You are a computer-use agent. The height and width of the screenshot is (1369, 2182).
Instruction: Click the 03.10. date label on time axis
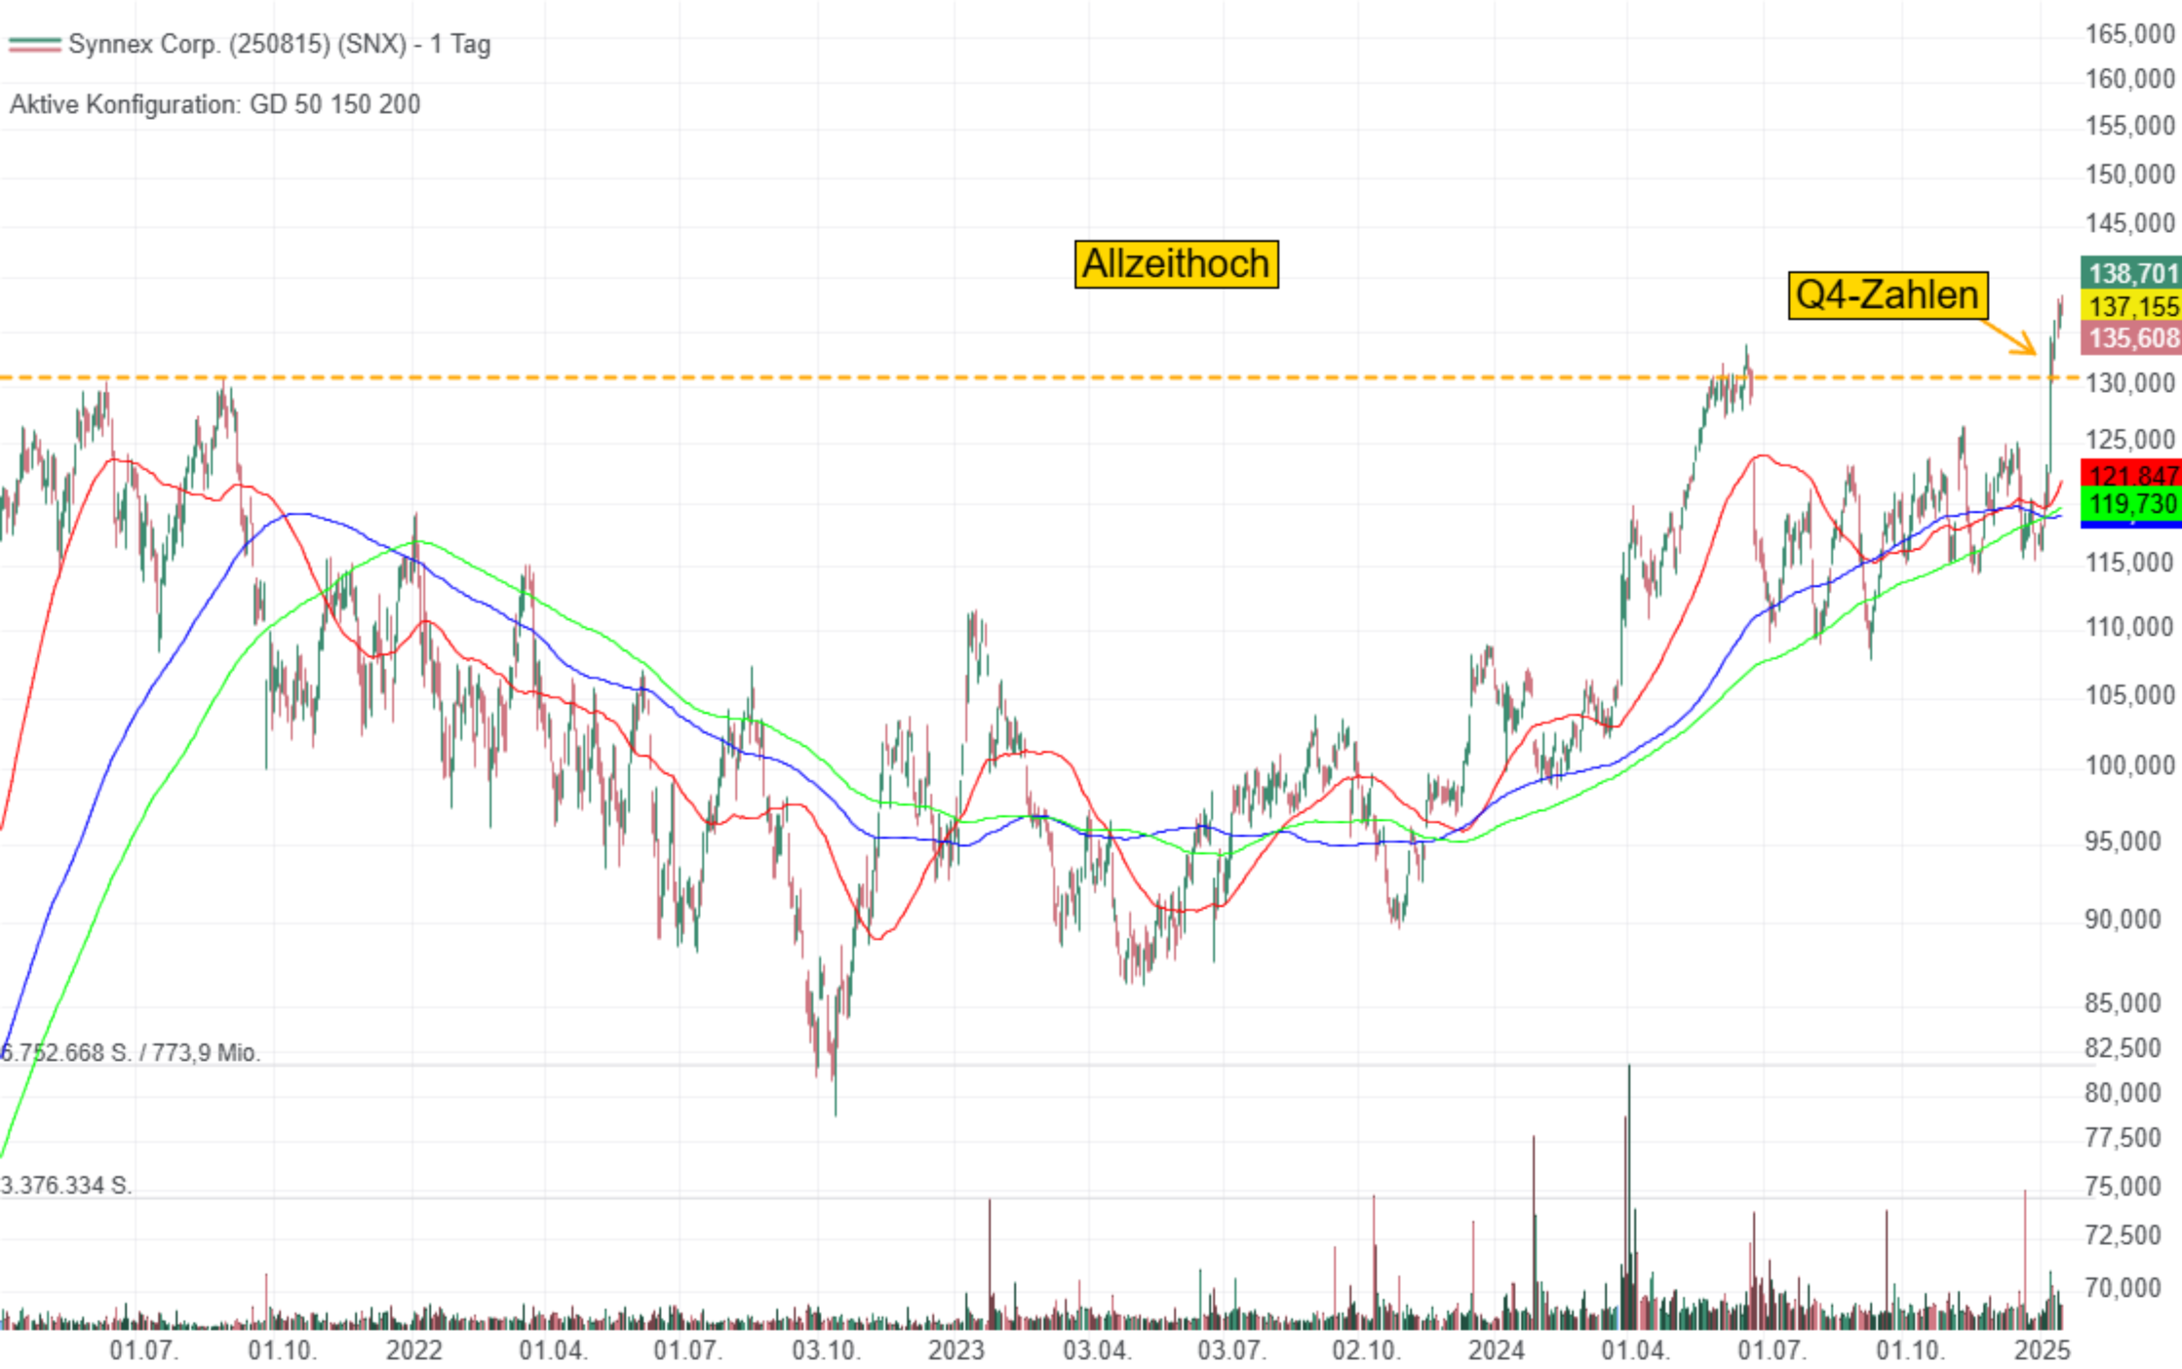pos(827,1351)
